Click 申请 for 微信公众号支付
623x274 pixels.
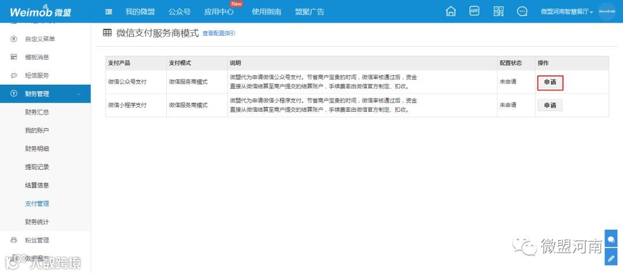(x=550, y=82)
